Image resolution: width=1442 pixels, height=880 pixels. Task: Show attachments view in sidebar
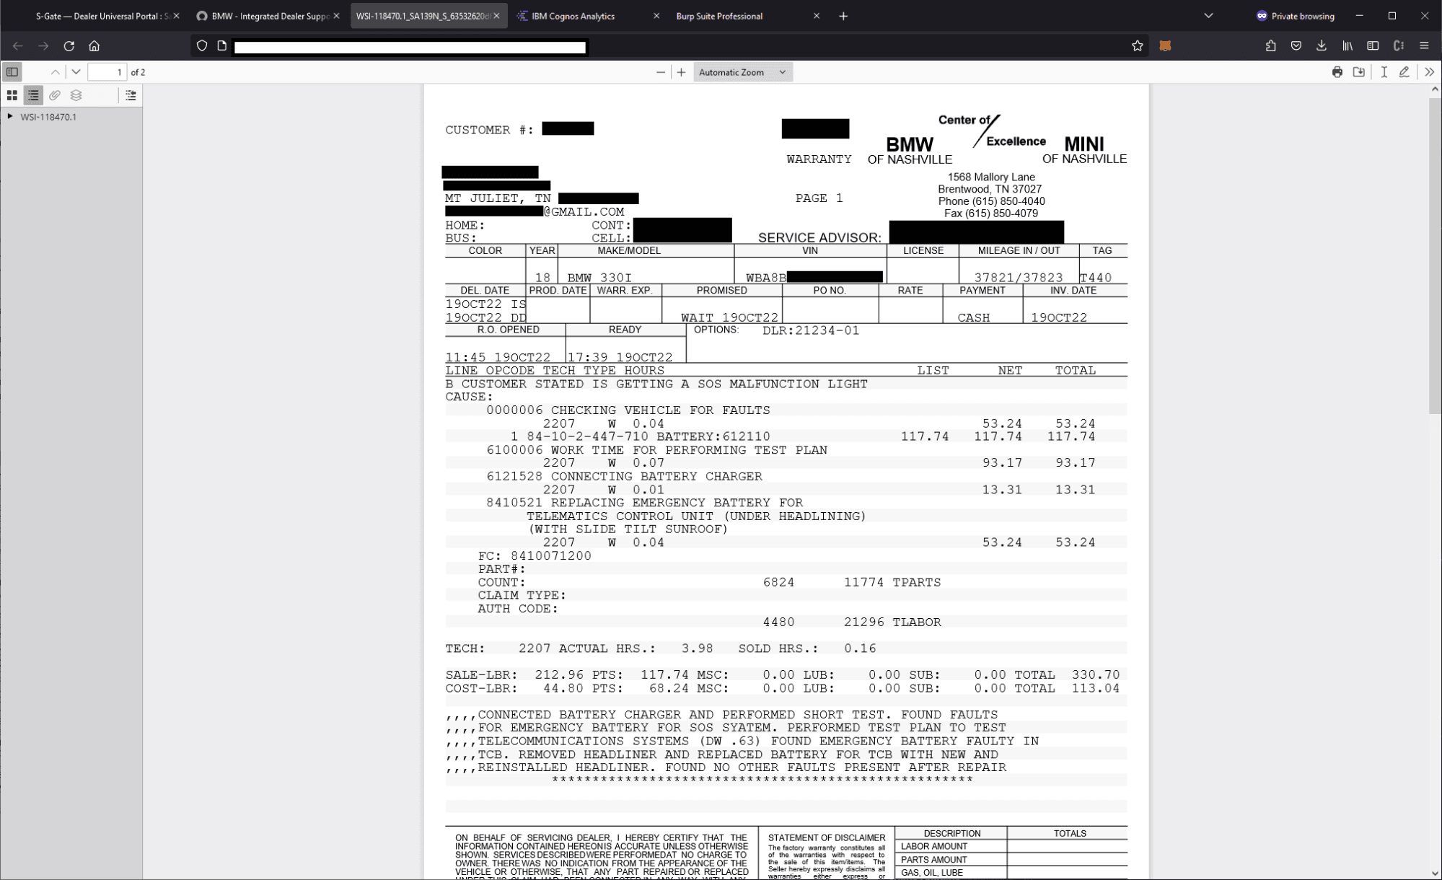click(x=55, y=95)
